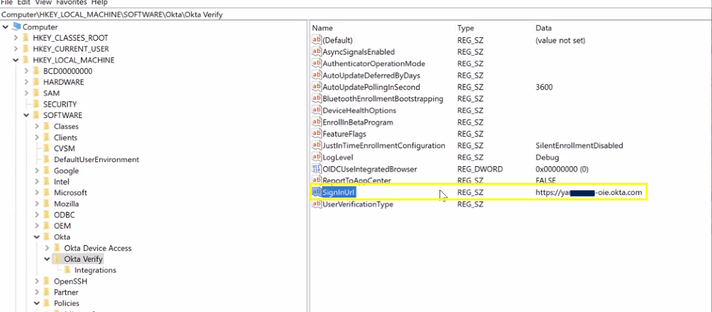
Task: Click the LogLevel string value icon
Action: (x=316, y=157)
